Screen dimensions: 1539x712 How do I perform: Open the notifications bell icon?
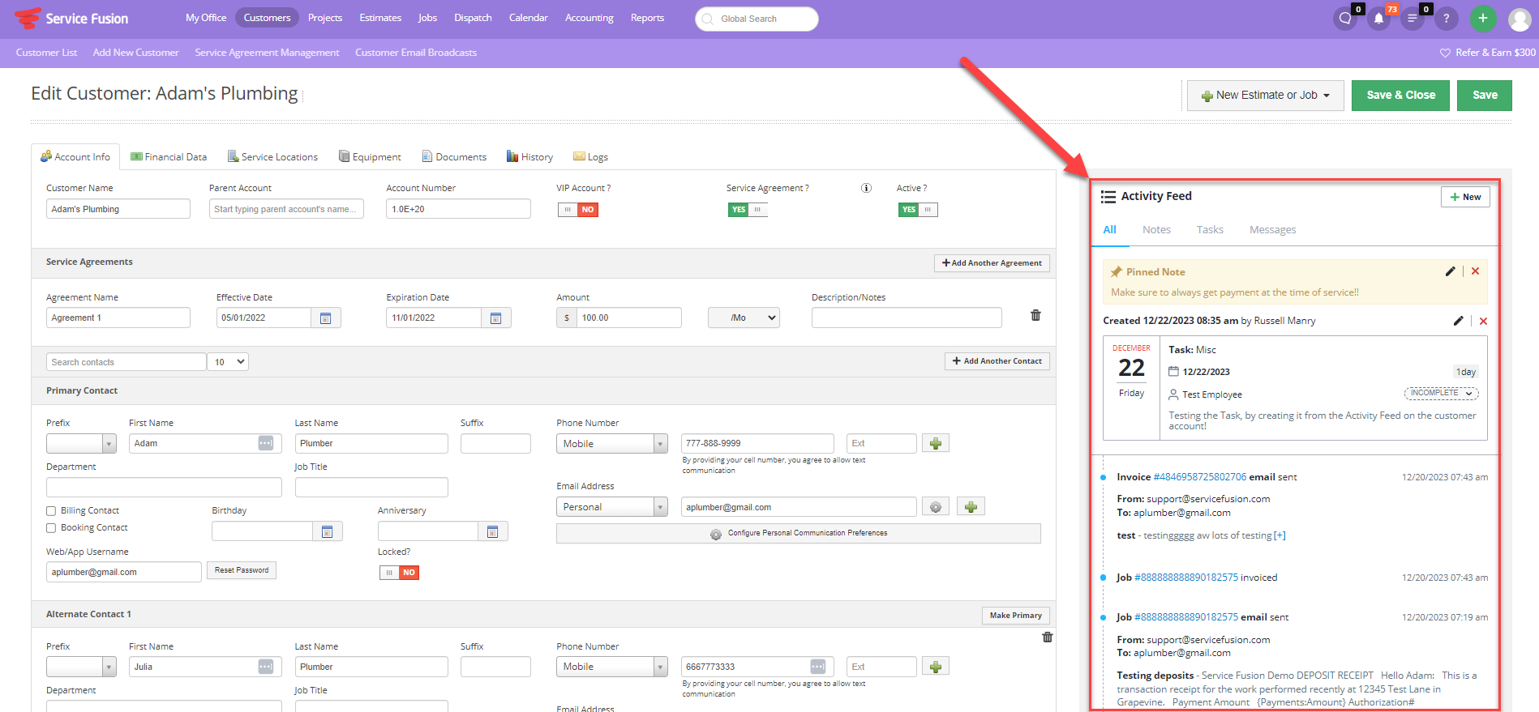point(1378,19)
